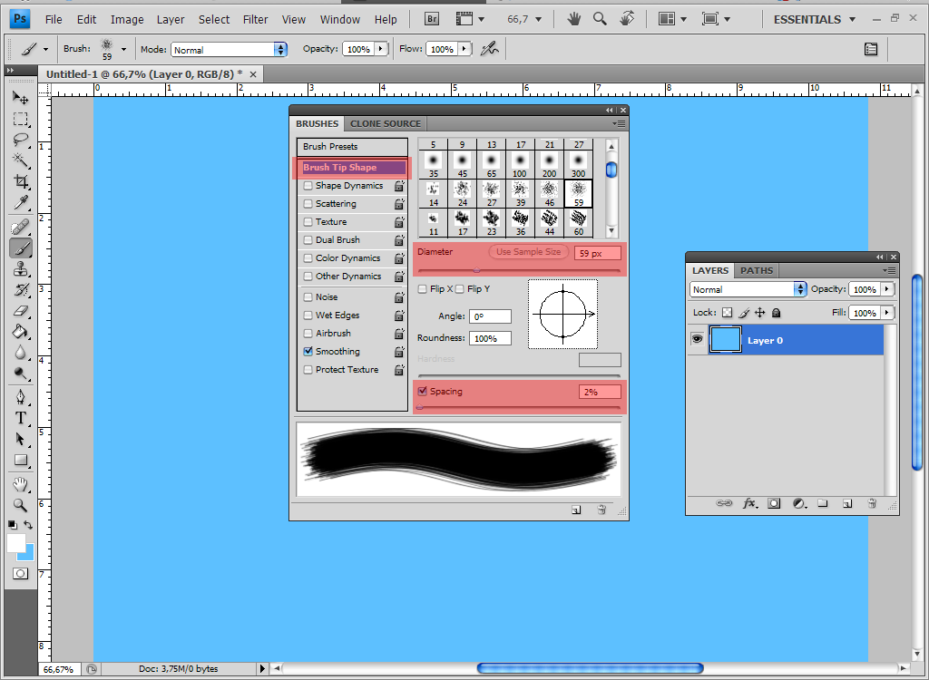
Task: Select the Rectangle shape tool
Action: click(x=21, y=460)
